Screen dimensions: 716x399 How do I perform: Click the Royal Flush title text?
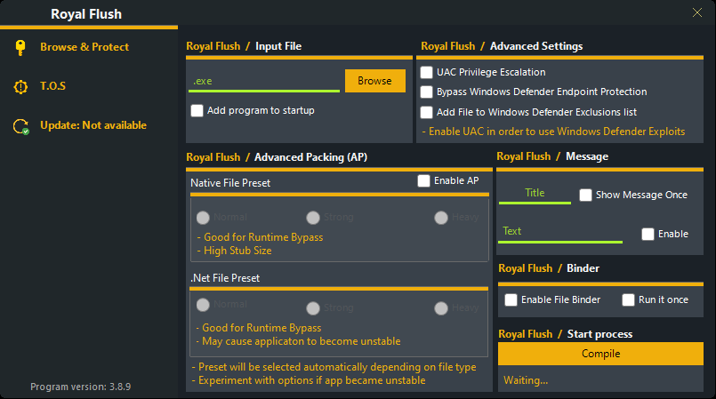click(86, 14)
